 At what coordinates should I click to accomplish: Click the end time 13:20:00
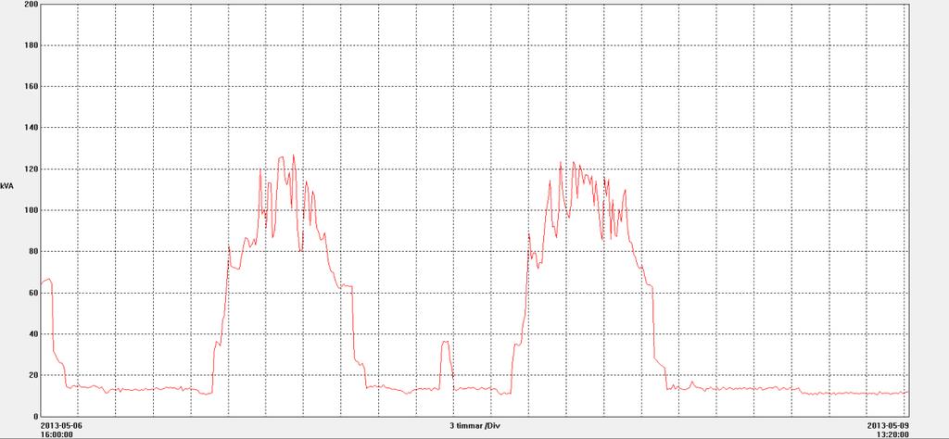[892, 433]
